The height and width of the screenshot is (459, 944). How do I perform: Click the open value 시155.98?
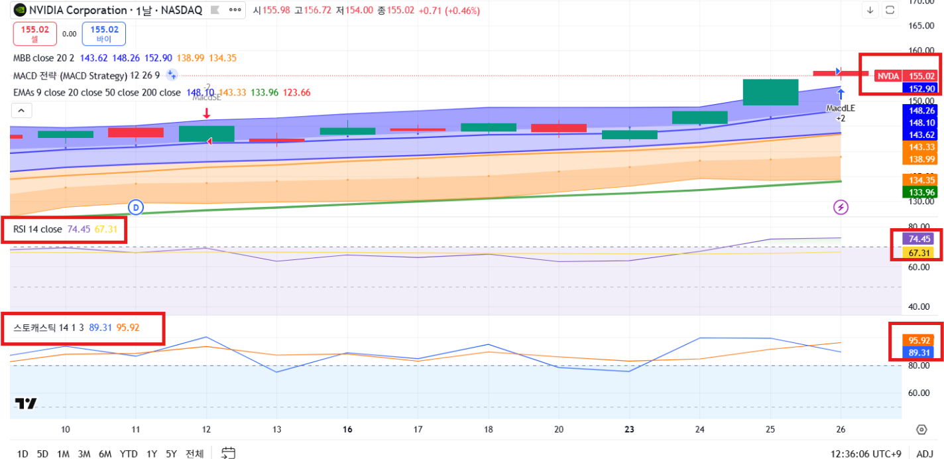pyautogui.click(x=271, y=11)
